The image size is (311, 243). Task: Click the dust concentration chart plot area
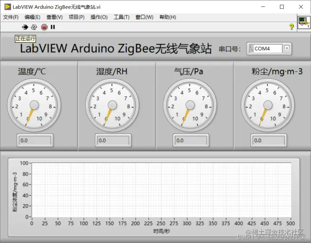(162, 190)
